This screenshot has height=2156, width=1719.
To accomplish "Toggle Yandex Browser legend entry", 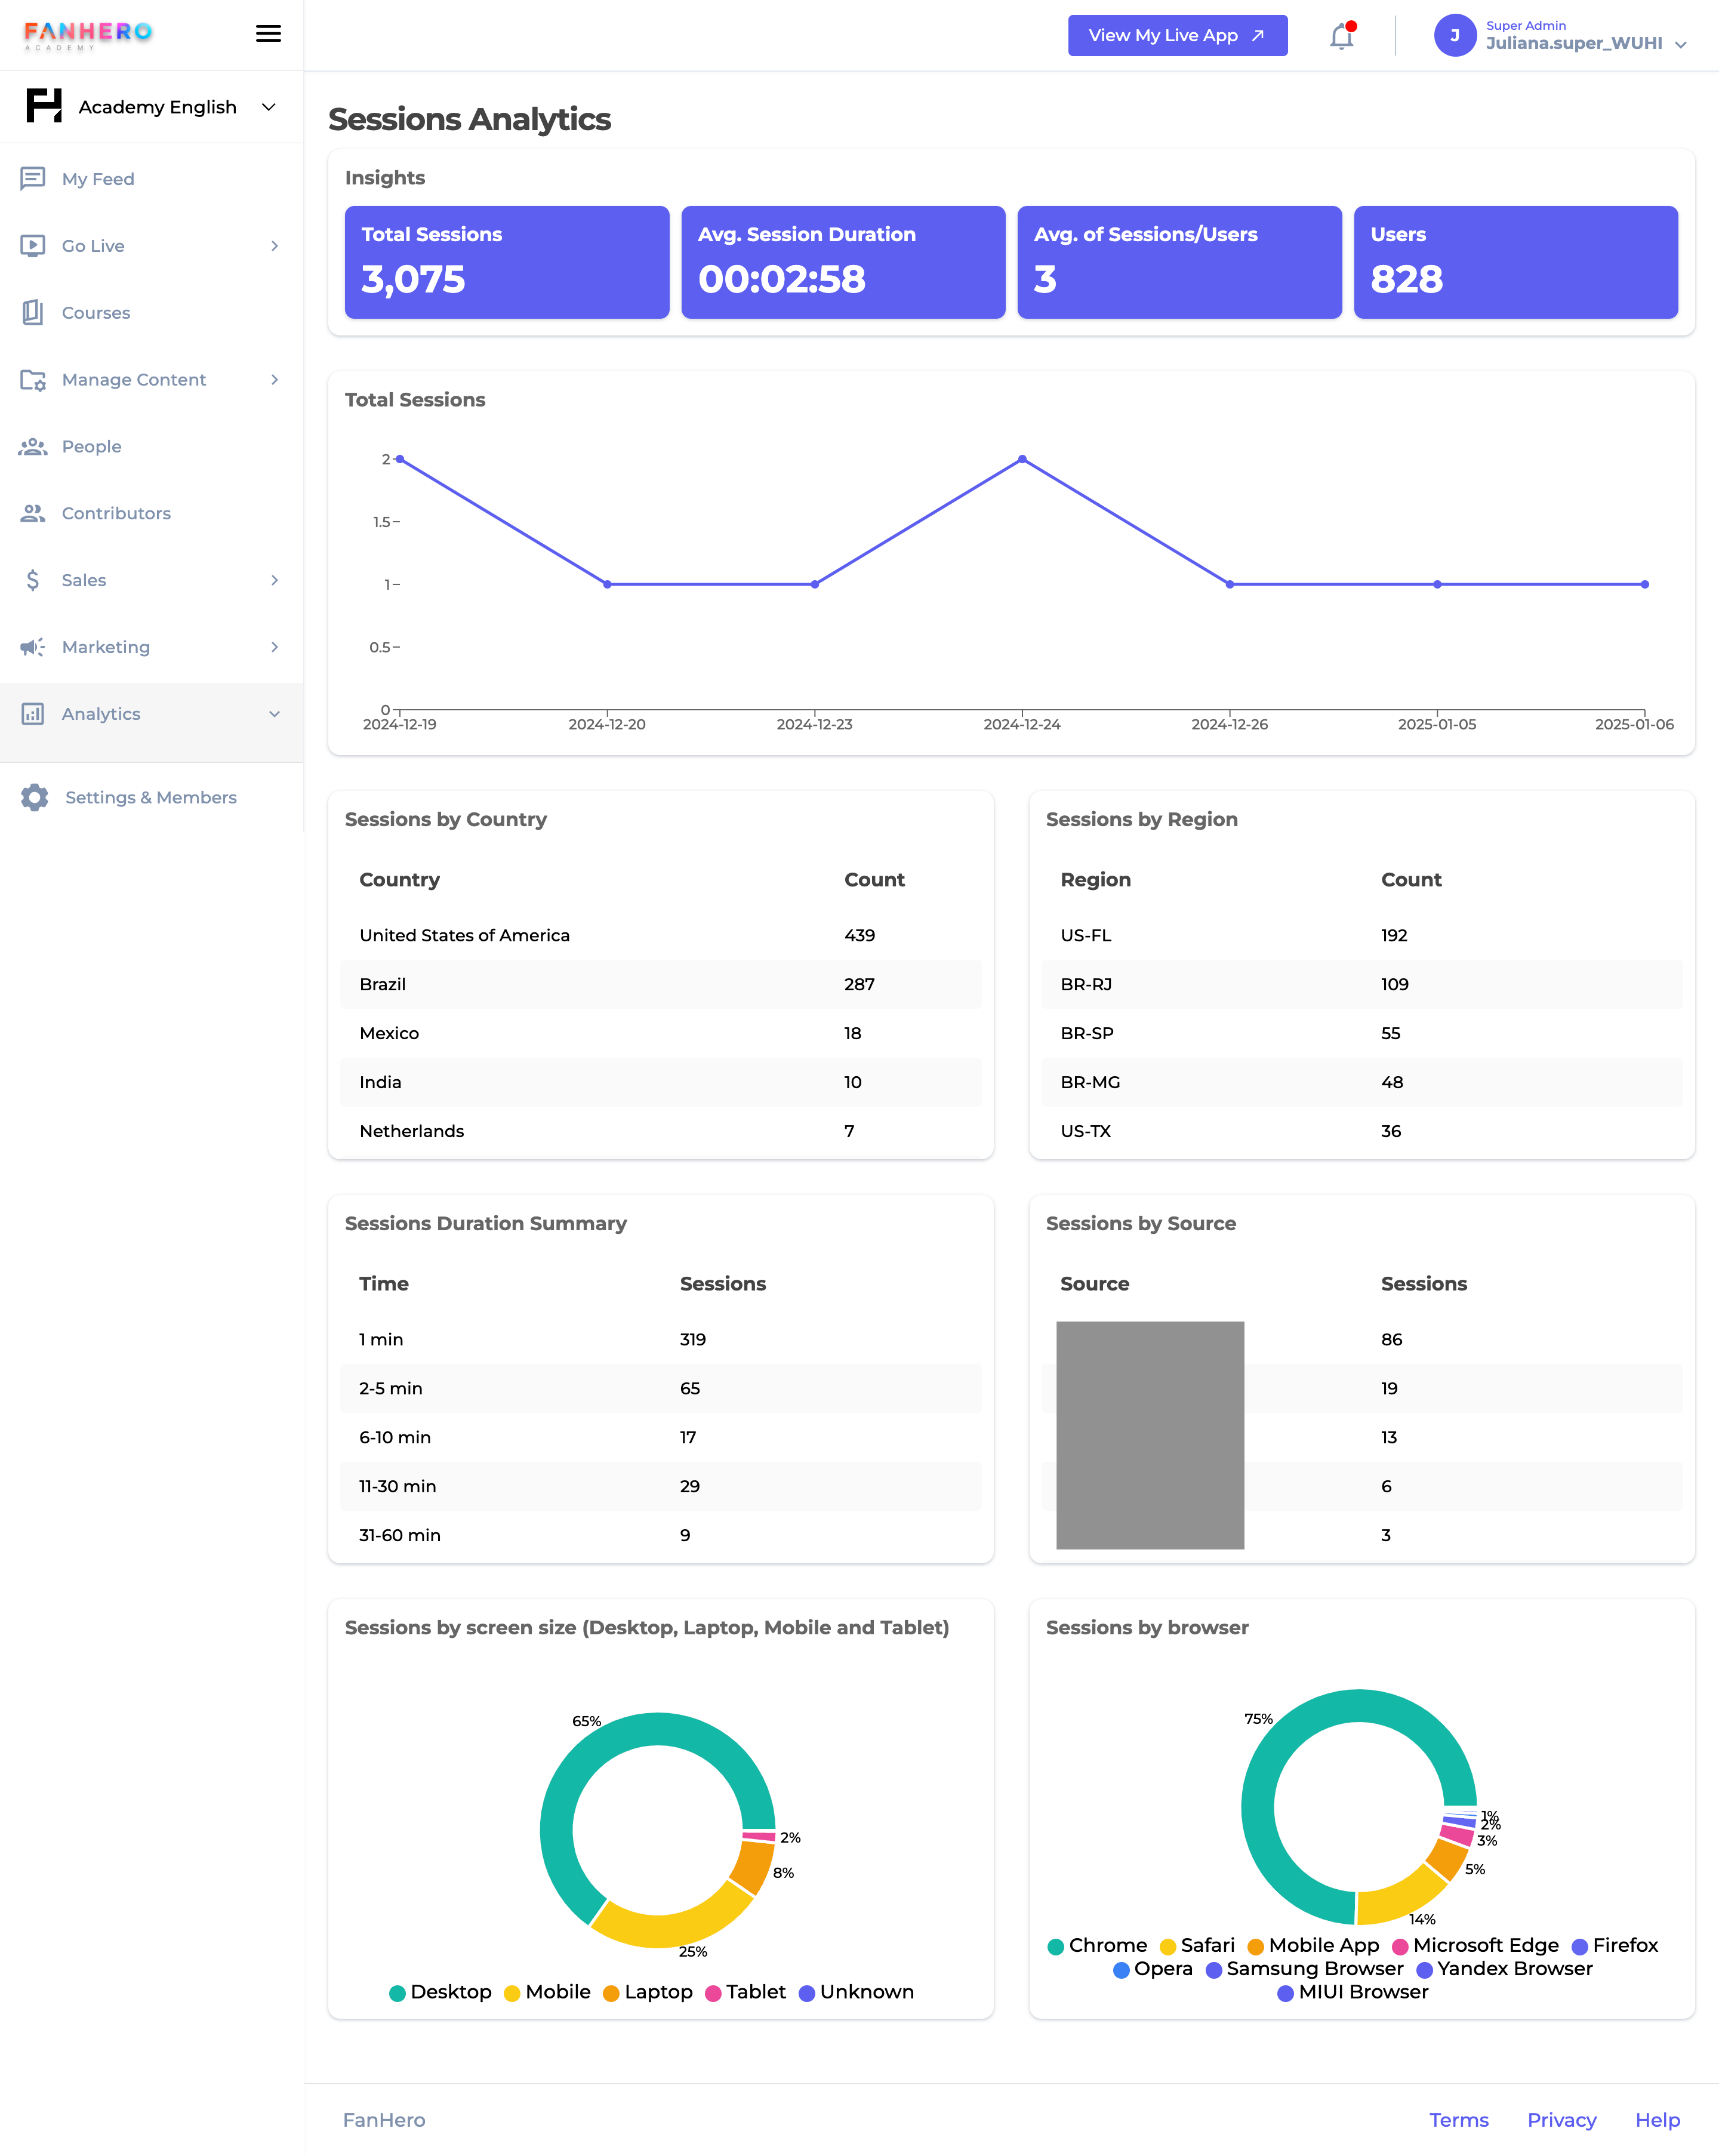I will (x=1505, y=1969).
